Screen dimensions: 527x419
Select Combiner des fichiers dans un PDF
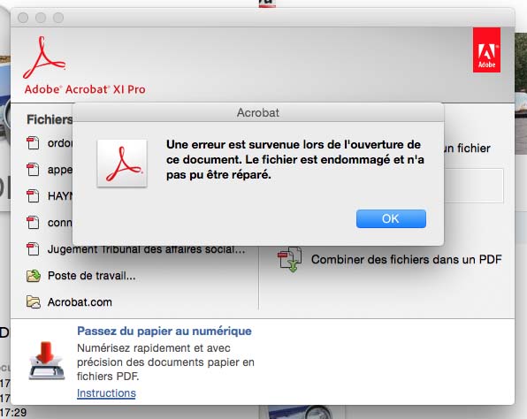(x=406, y=259)
